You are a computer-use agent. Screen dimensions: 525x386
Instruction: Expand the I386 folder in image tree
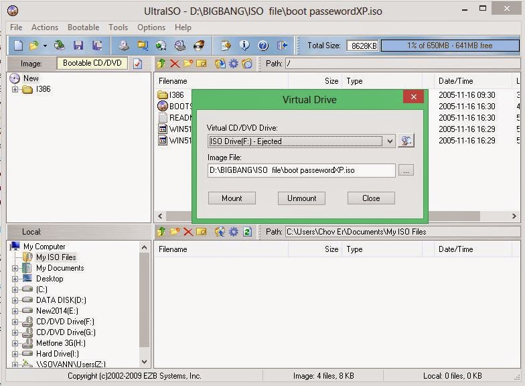pos(15,89)
